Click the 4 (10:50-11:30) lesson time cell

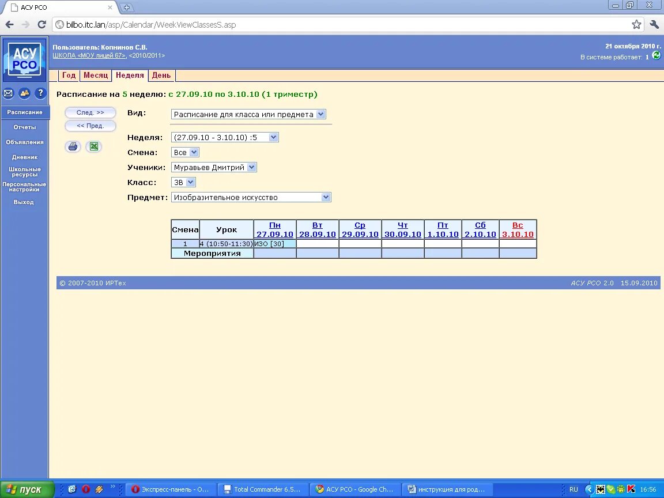coord(226,244)
